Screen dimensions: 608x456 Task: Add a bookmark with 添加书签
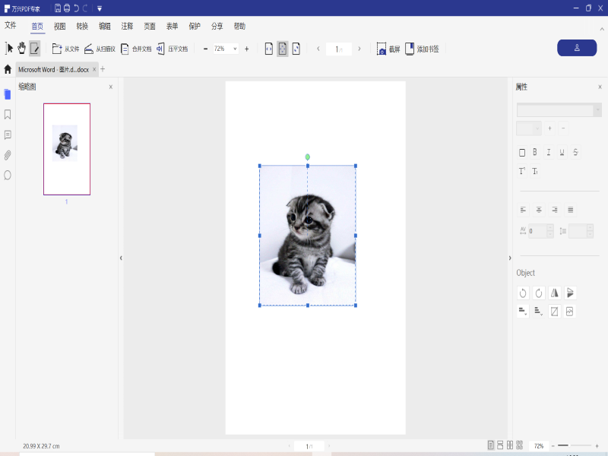[422, 49]
